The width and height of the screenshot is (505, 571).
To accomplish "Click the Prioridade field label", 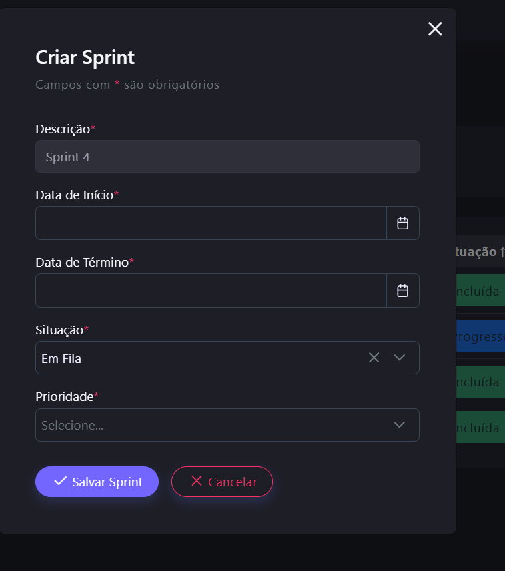I will pos(65,397).
